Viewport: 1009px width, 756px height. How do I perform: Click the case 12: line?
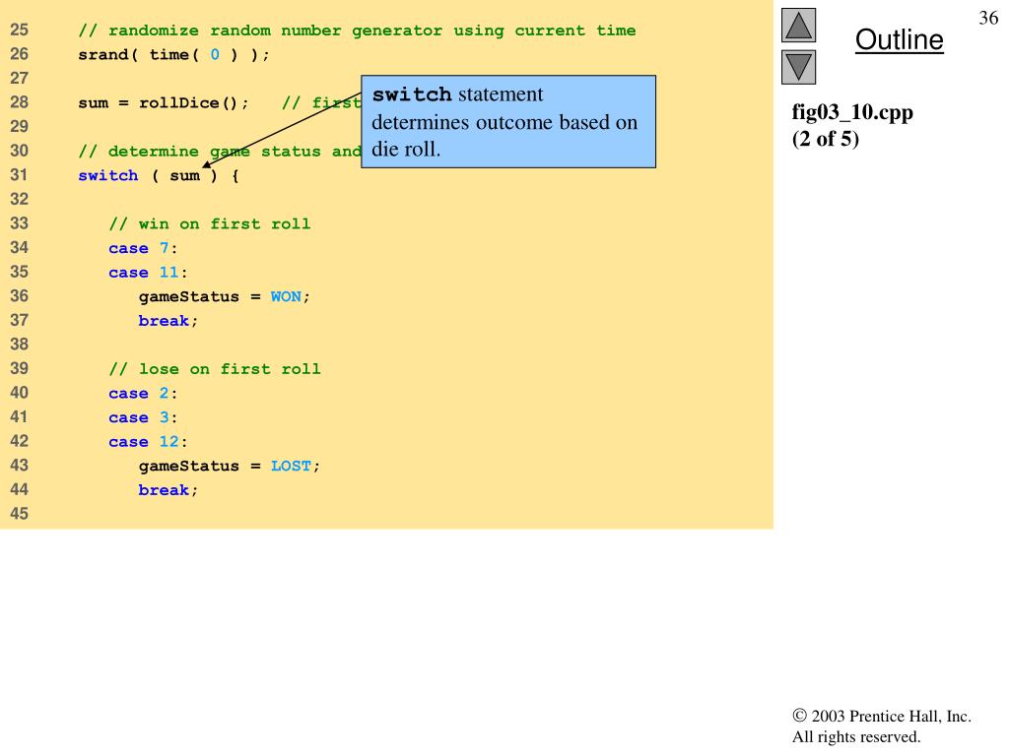coord(148,442)
